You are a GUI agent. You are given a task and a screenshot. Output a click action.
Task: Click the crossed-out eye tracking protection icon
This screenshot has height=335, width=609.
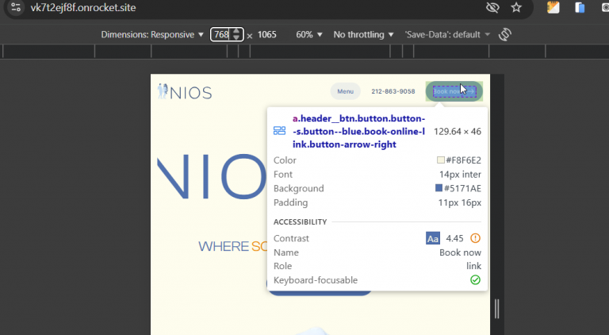pyautogui.click(x=492, y=7)
